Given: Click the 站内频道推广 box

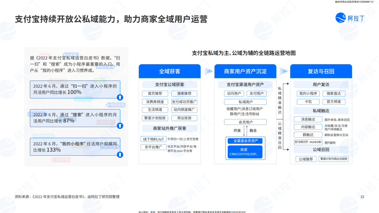Looking at the screenshot, I should (x=184, y=110).
